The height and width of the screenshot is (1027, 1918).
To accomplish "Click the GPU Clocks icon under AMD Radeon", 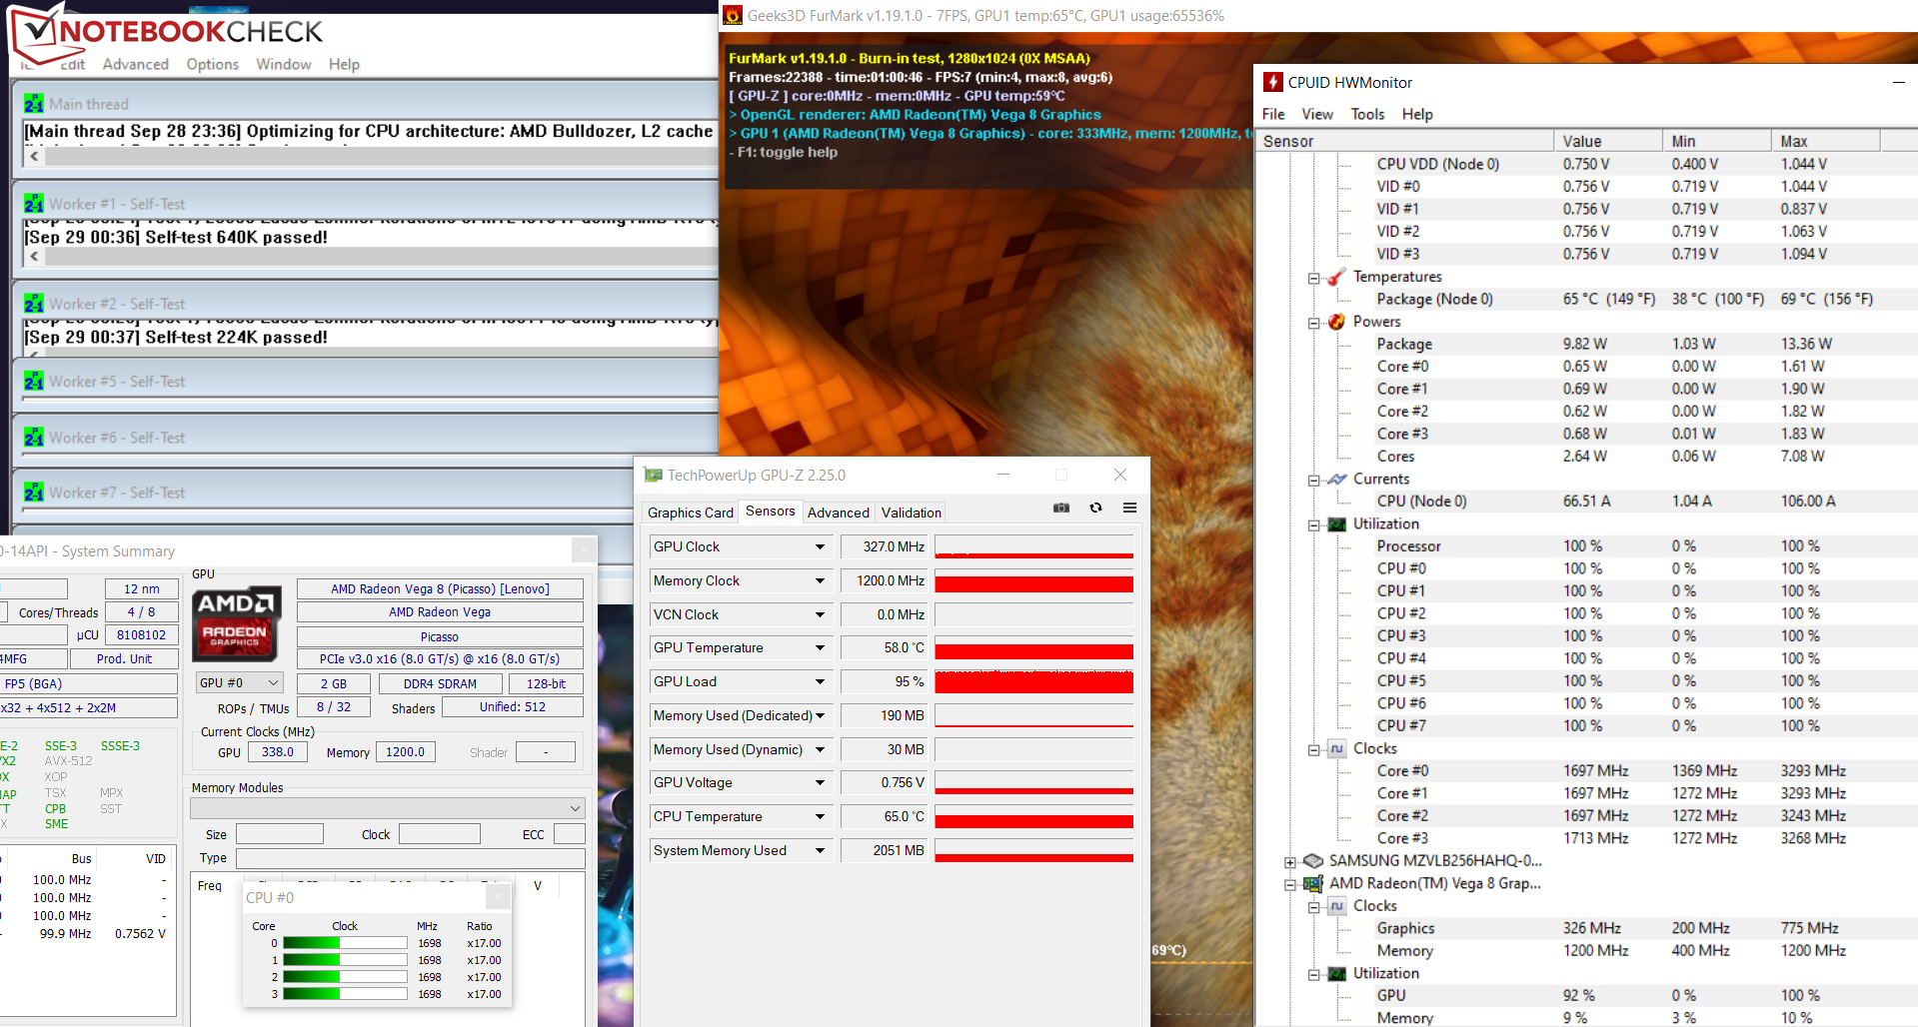I will pos(1336,906).
